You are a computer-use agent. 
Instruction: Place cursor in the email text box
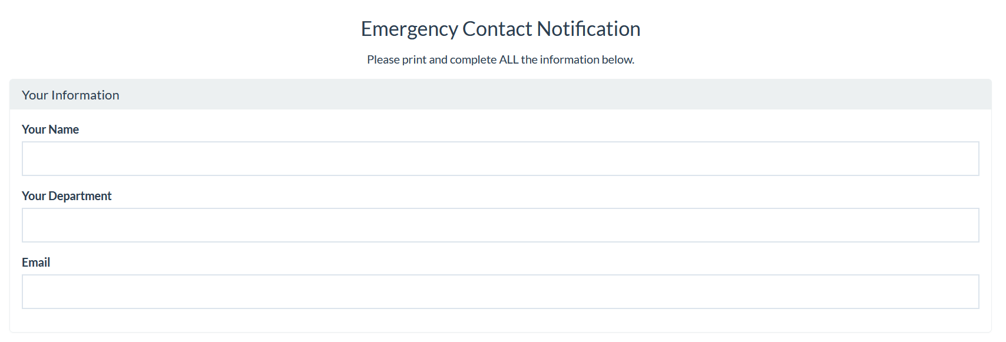[500, 291]
